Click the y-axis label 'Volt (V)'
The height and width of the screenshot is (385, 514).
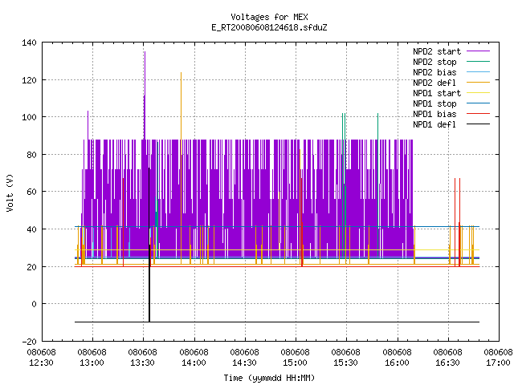10,192
